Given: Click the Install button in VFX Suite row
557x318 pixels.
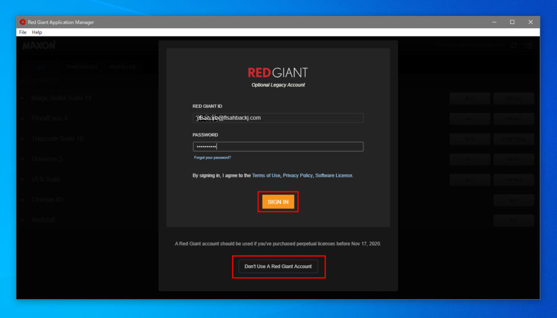Looking at the screenshot, I should point(514,180).
